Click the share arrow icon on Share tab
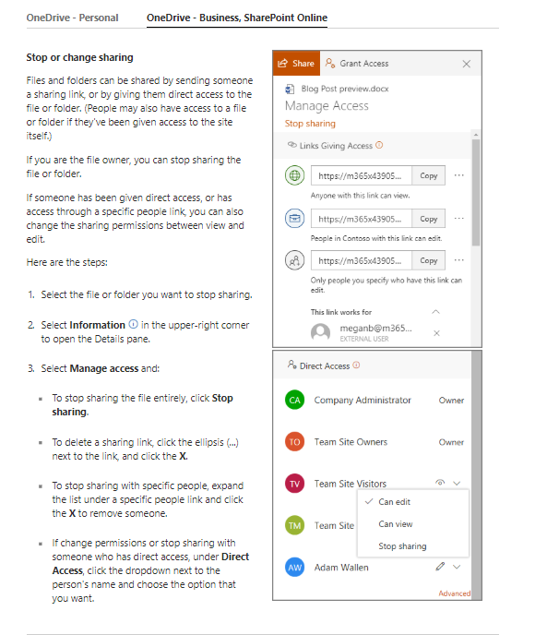 tap(282, 63)
